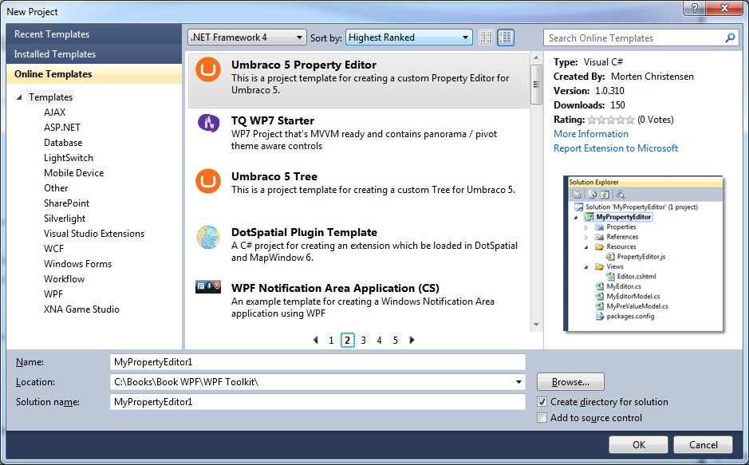Viewport: 749px width, 465px height.
Task: Select the WPF Notification Area Application icon
Action: [207, 287]
